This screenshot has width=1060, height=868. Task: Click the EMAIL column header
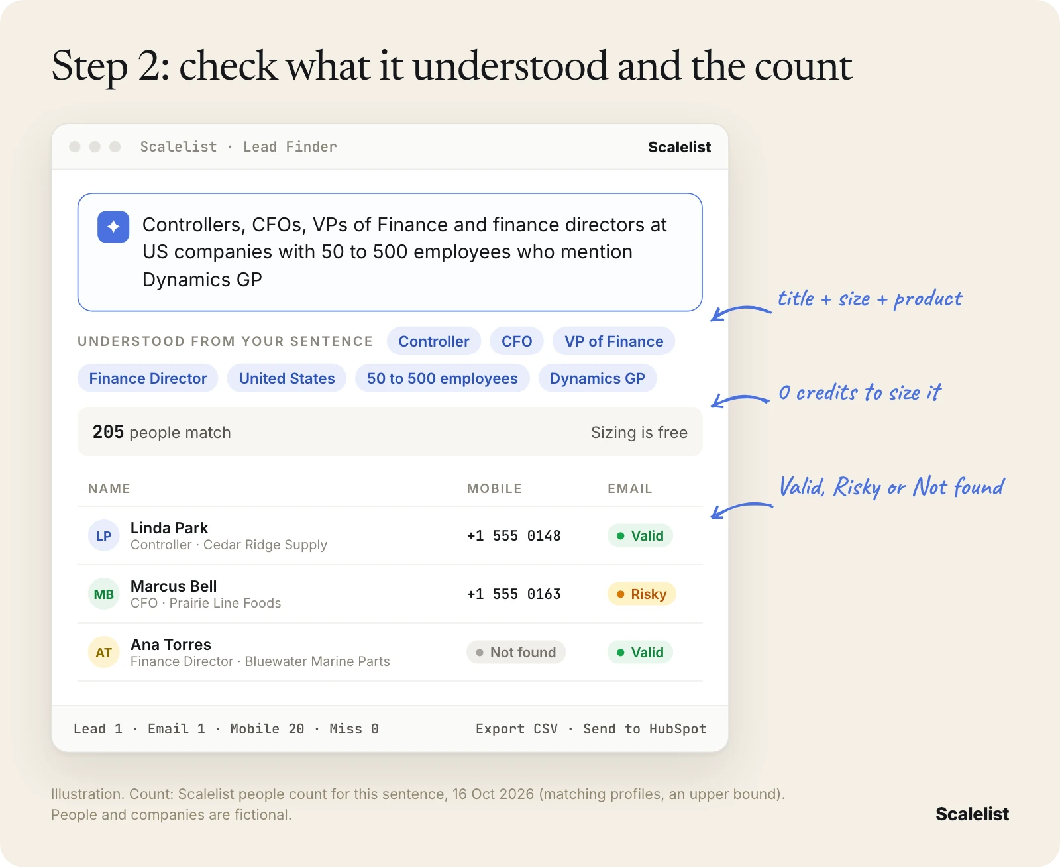pos(630,488)
